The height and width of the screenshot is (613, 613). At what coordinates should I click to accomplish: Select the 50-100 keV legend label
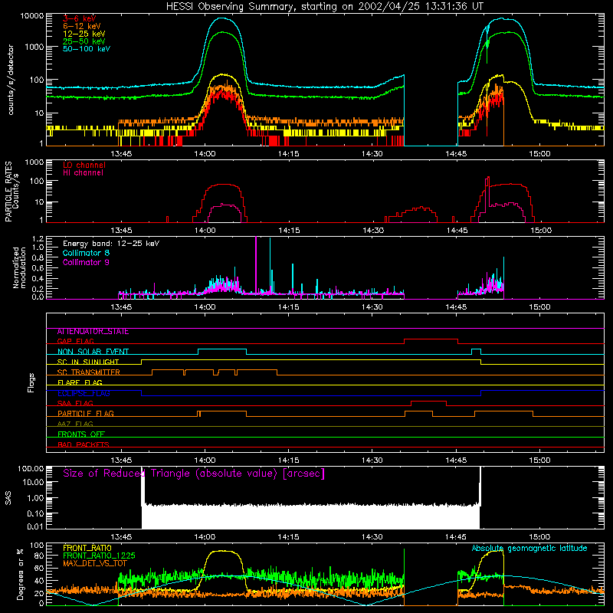coord(87,49)
